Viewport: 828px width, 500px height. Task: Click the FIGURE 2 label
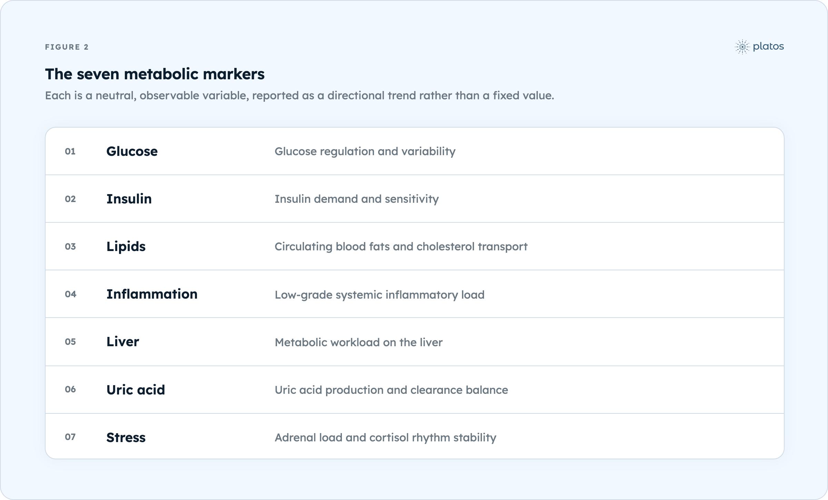tap(67, 47)
